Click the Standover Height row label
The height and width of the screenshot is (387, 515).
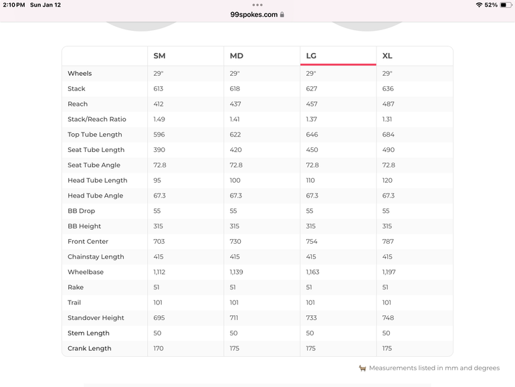pos(96,318)
